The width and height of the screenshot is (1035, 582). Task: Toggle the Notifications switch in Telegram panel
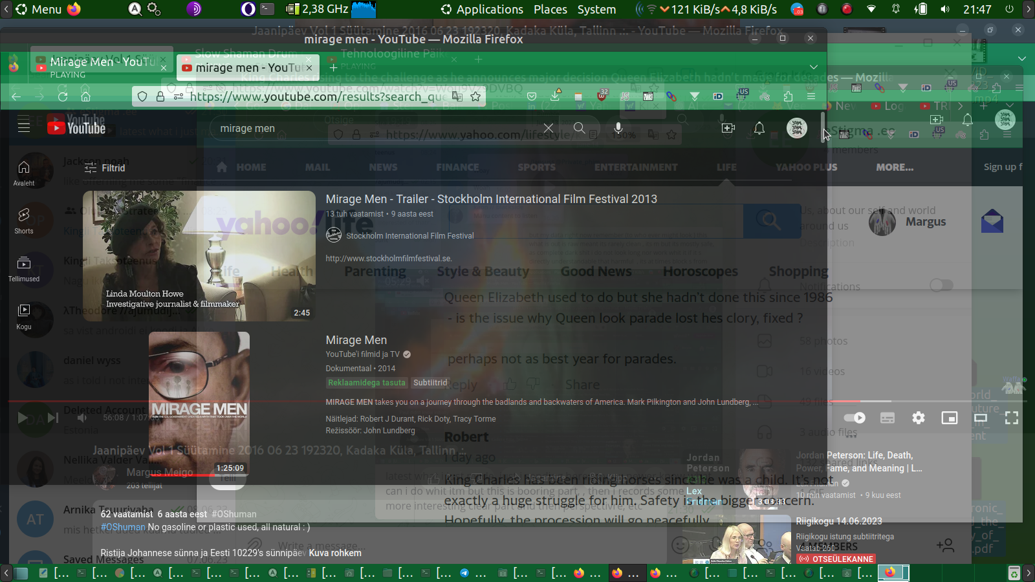point(942,285)
